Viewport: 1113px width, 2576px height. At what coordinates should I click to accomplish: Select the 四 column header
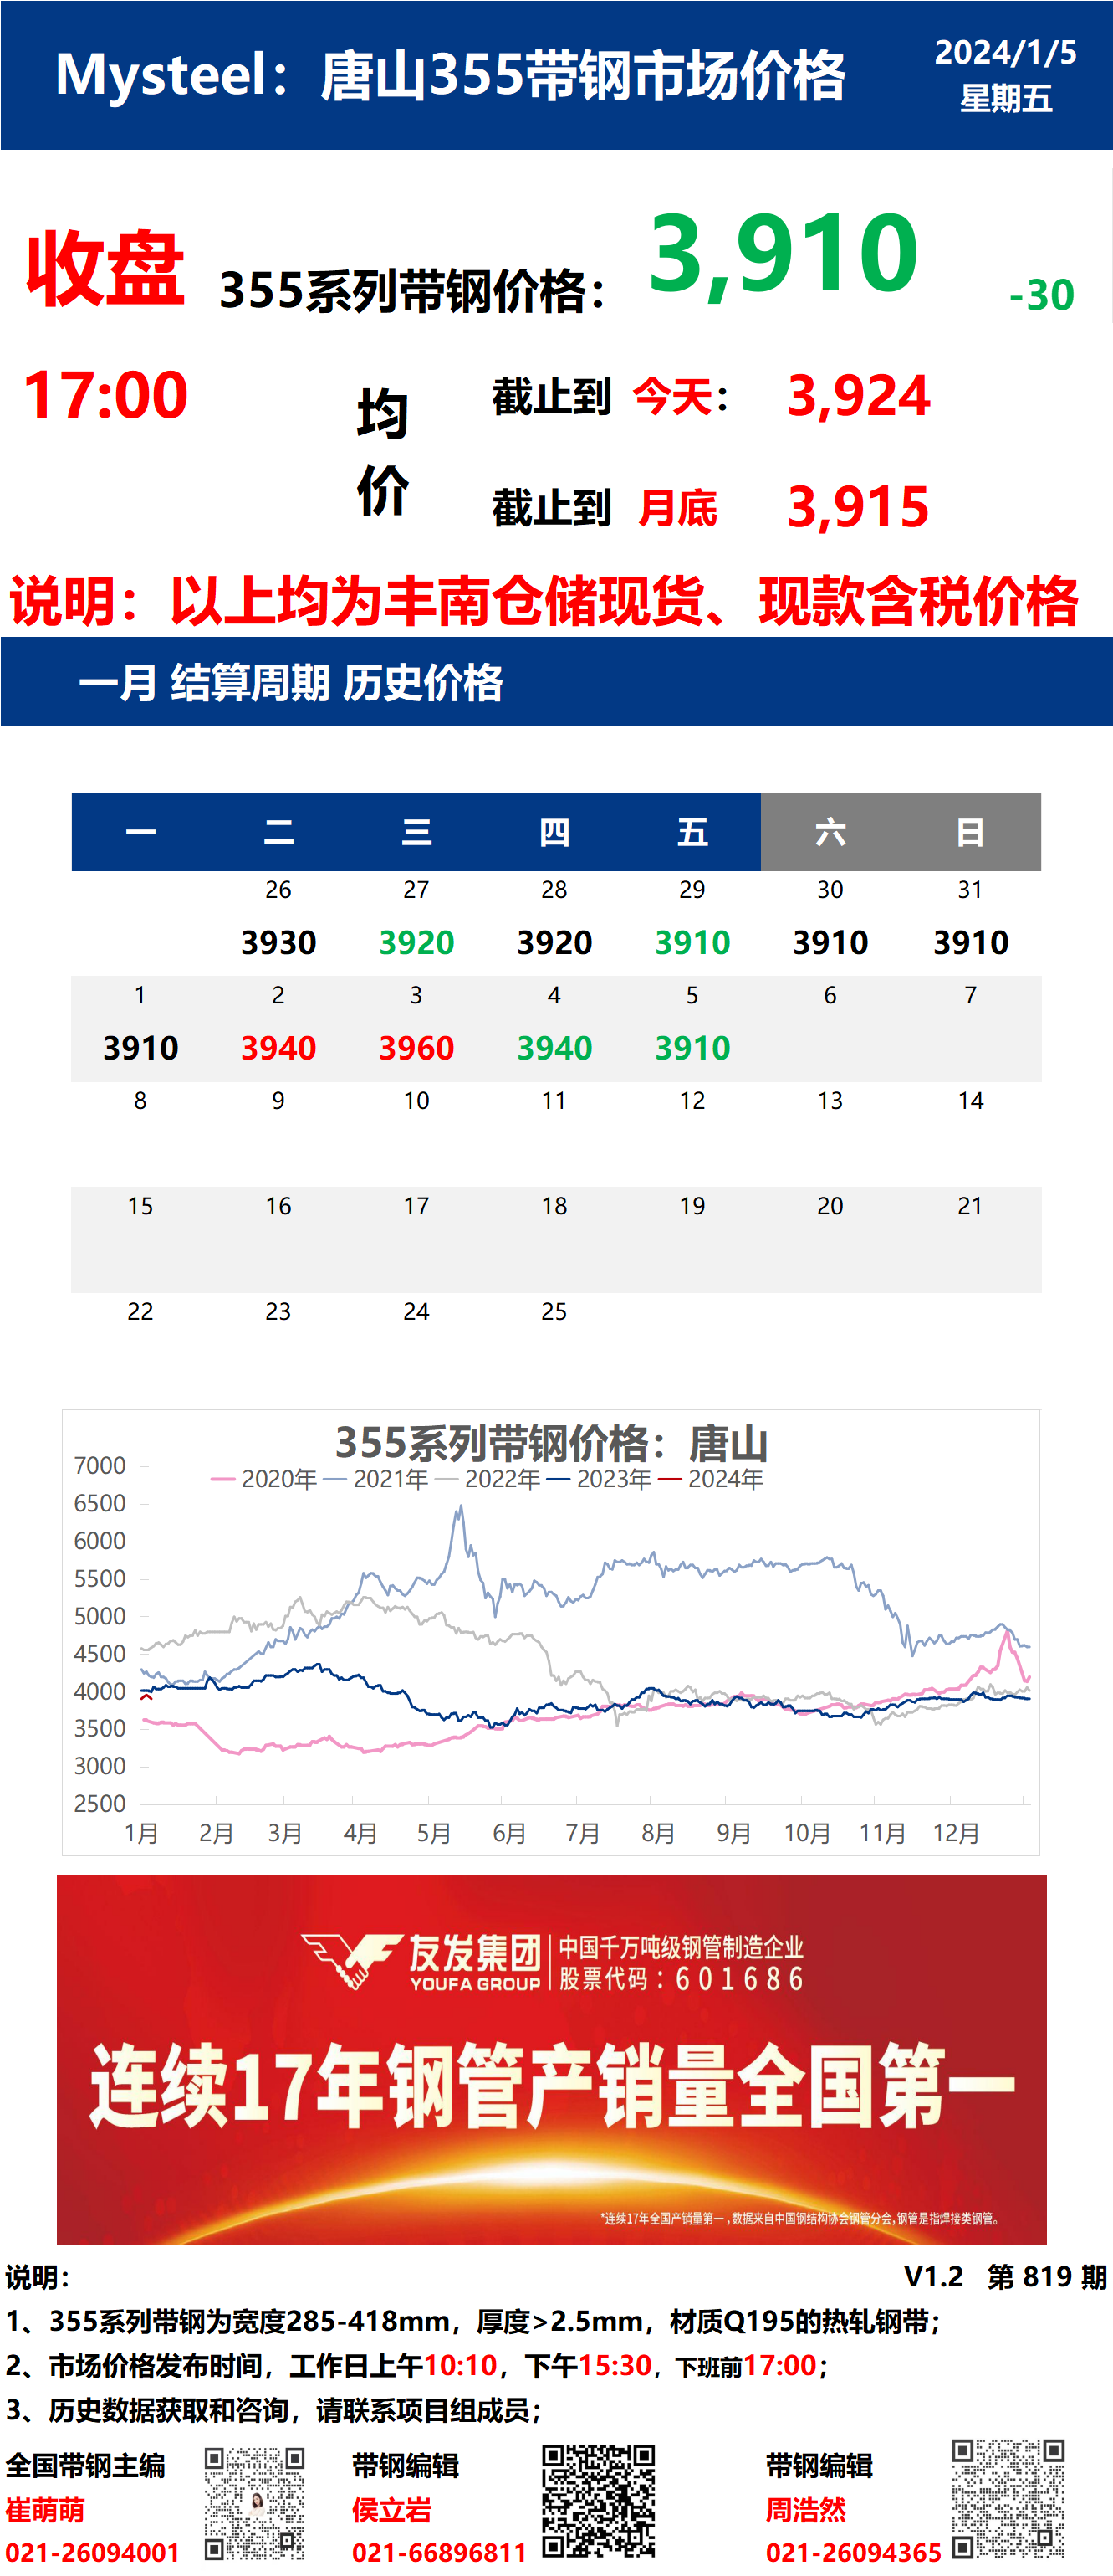554,832
